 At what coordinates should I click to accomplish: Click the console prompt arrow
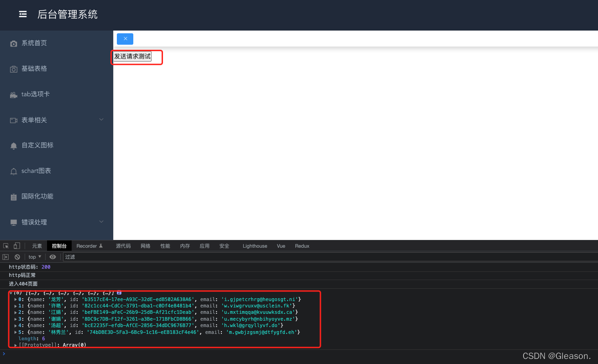click(4, 354)
